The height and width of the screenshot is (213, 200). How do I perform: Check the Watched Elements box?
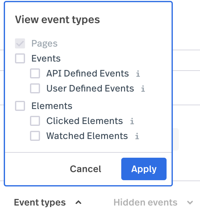pyautogui.click(x=35, y=136)
